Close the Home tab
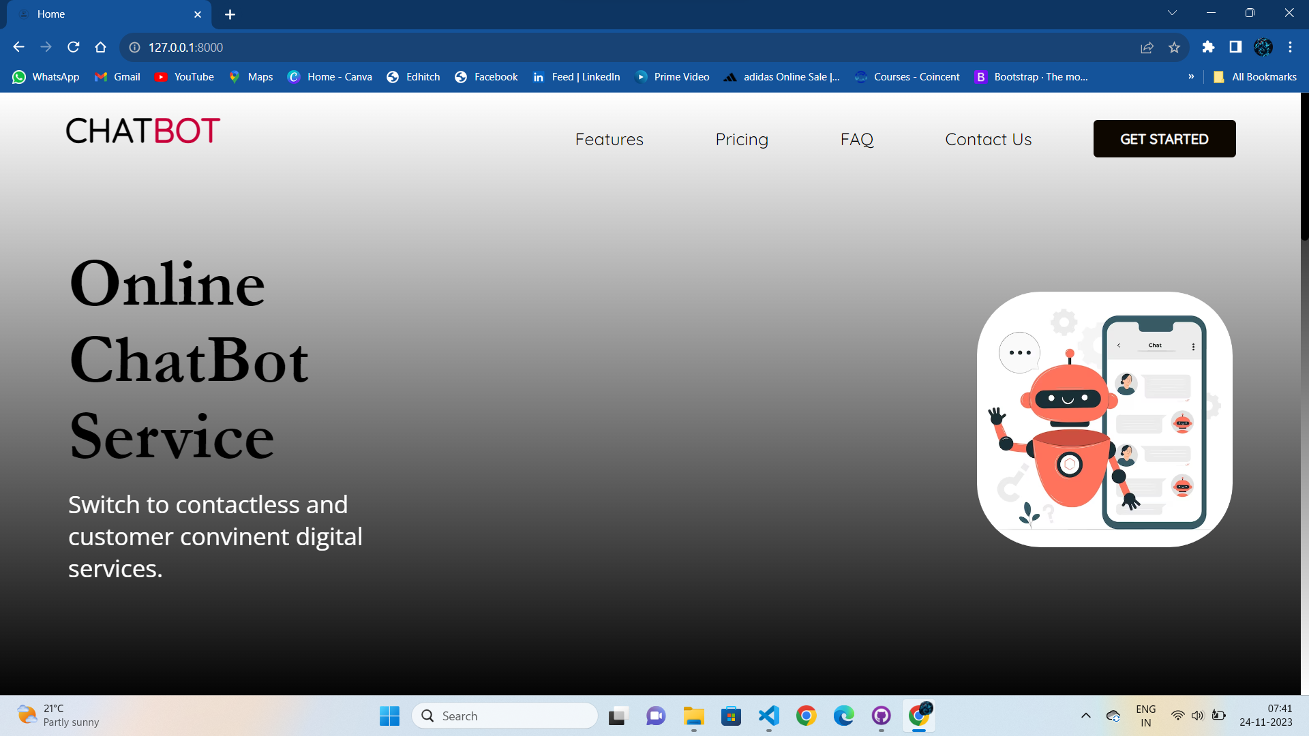This screenshot has width=1309, height=736. coord(198,14)
